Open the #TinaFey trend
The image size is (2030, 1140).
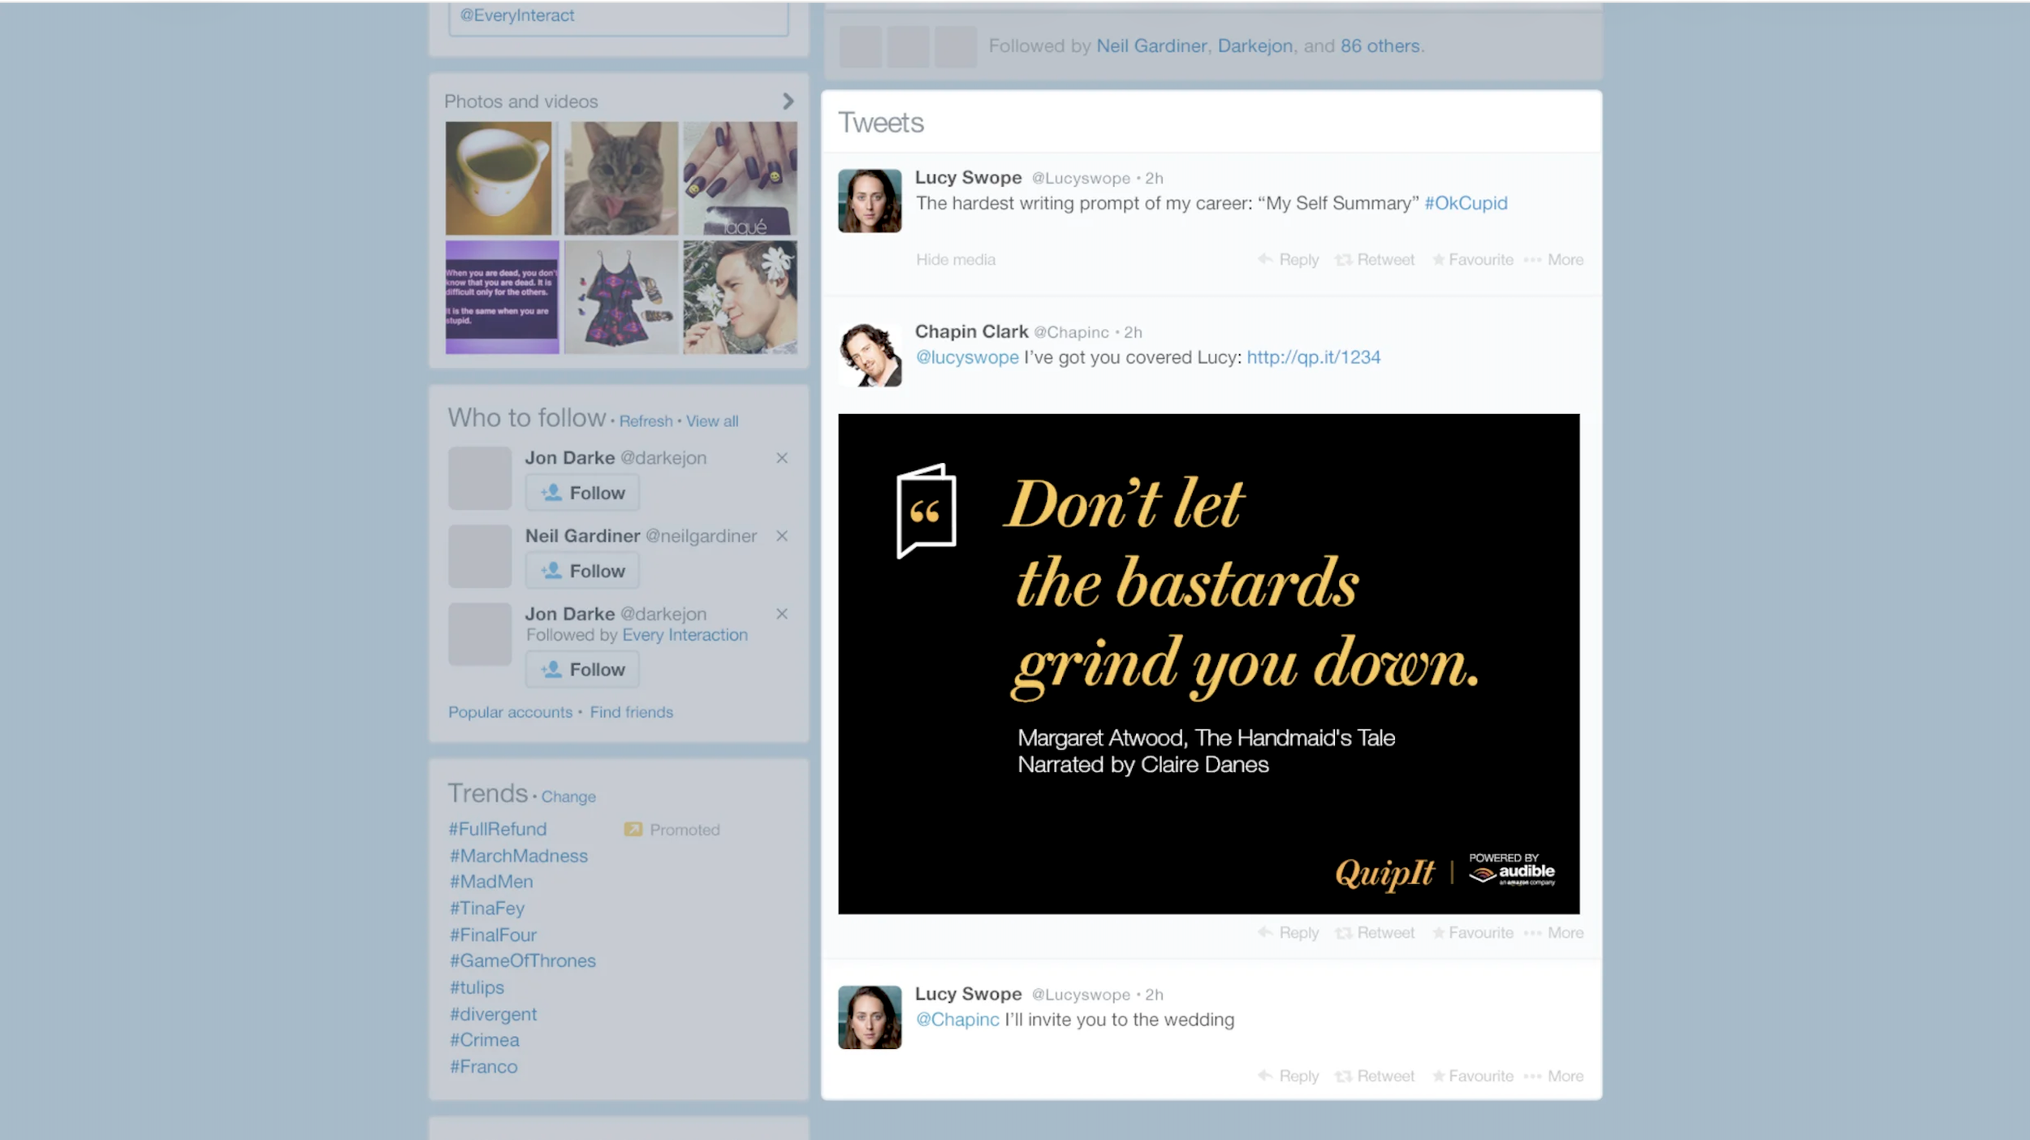(x=486, y=909)
